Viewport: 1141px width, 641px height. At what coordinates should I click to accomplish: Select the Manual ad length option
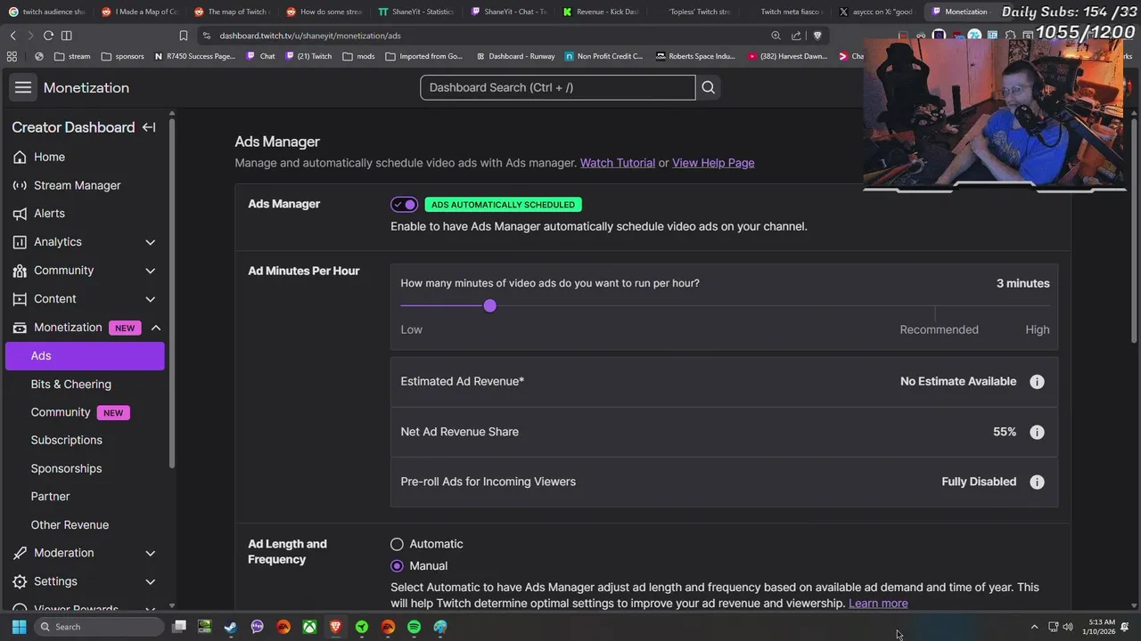(397, 566)
